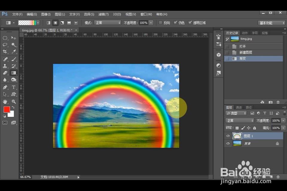
Task: Open the 文件(F) menu
Action: (17, 14)
